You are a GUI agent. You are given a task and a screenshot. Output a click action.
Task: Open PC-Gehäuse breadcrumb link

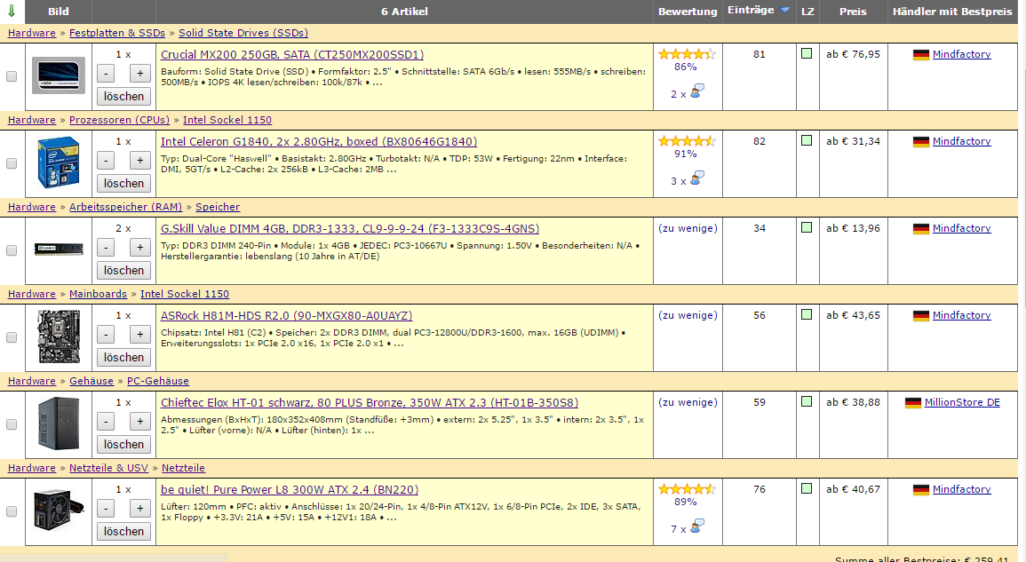coord(158,381)
